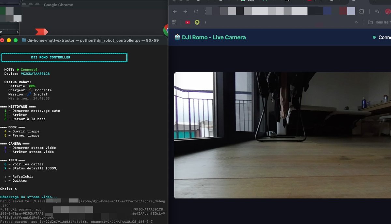391x224 pixels.
Task: Click '8 - Voir les cartes' line
Action: pyautogui.click(x=24, y=164)
